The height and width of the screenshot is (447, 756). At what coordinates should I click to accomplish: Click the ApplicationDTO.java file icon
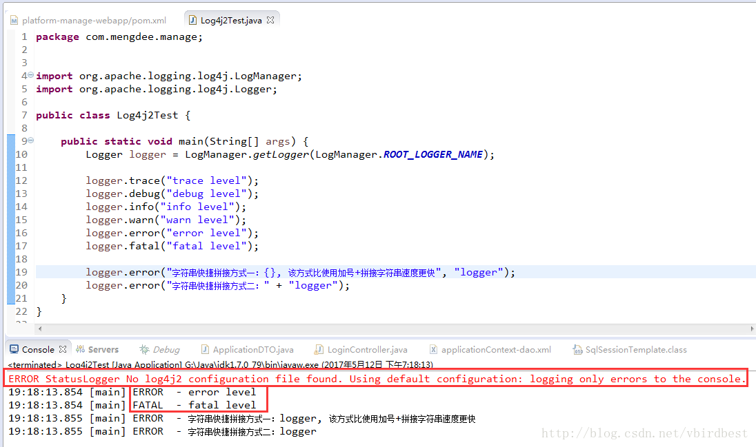(205, 349)
